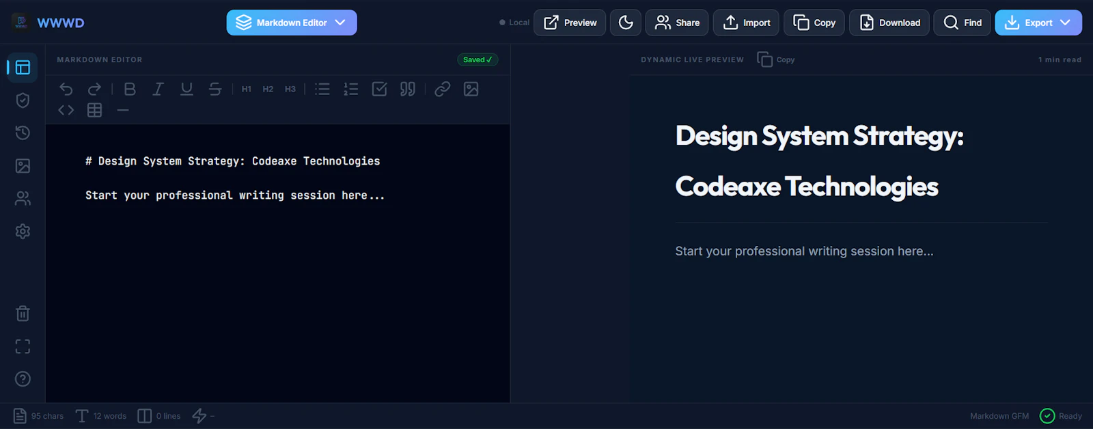Click the preview text 'Start your professional writing session here...'
This screenshot has width=1093, height=429.
click(x=804, y=251)
